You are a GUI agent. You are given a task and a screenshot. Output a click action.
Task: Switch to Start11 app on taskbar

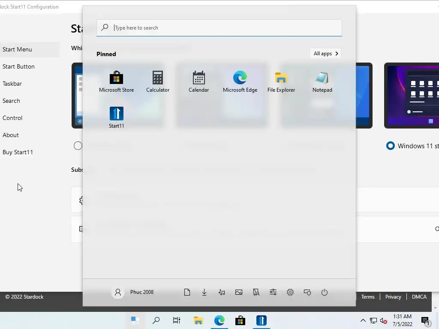pos(261,320)
